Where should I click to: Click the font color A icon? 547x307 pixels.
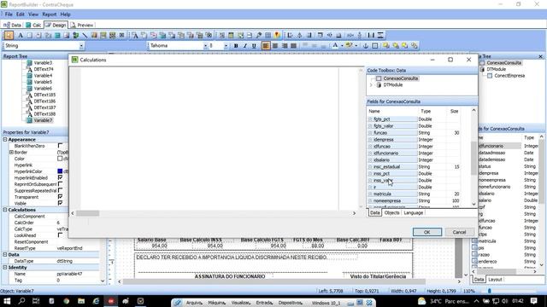coord(335,45)
